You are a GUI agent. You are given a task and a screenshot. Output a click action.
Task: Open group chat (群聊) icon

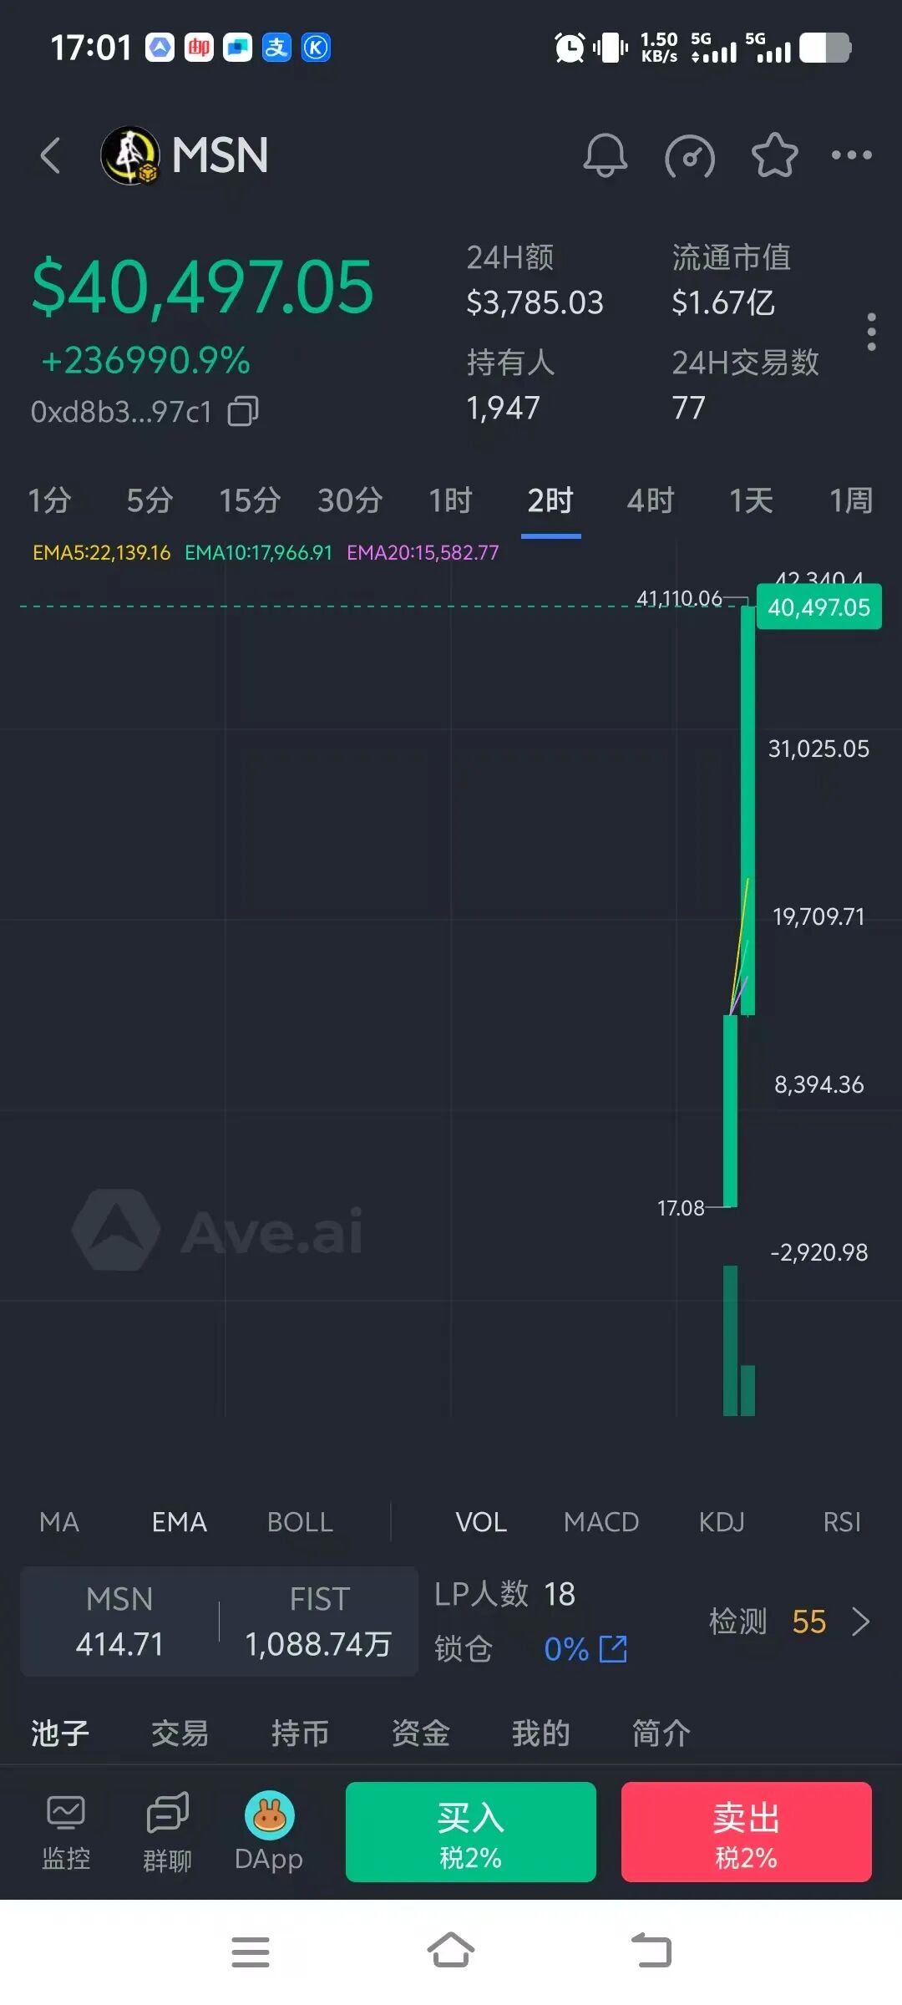pyautogui.click(x=167, y=1830)
